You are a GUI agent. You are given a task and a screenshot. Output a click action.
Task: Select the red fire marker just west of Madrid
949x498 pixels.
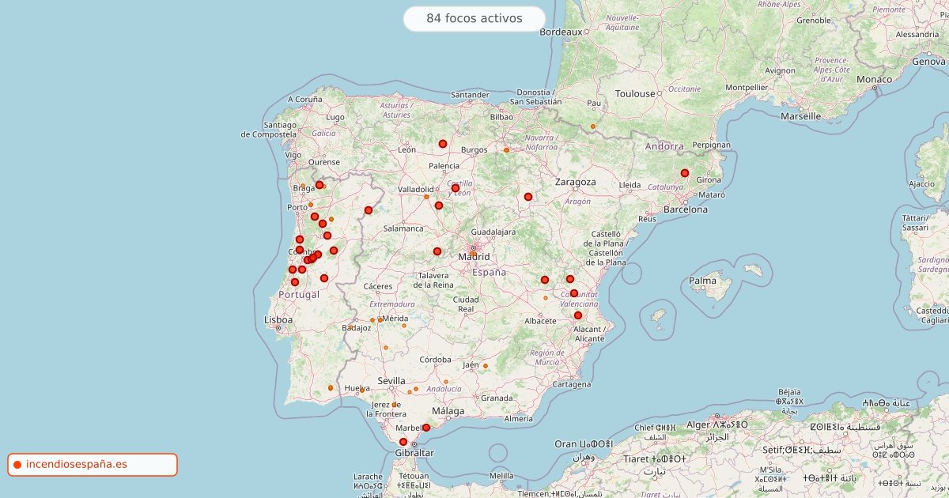point(437,251)
